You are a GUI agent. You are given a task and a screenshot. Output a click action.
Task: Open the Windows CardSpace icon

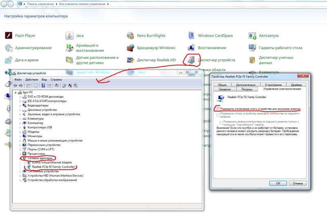(x=191, y=36)
